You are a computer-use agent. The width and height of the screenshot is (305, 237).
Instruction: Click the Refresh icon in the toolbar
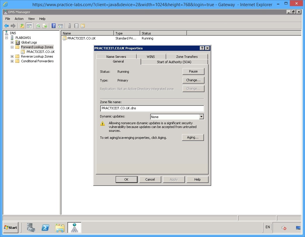(38, 26)
